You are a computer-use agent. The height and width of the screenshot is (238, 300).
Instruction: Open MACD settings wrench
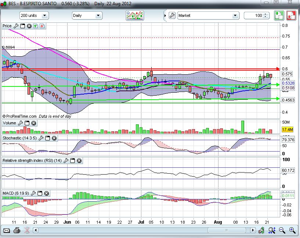click(33, 193)
